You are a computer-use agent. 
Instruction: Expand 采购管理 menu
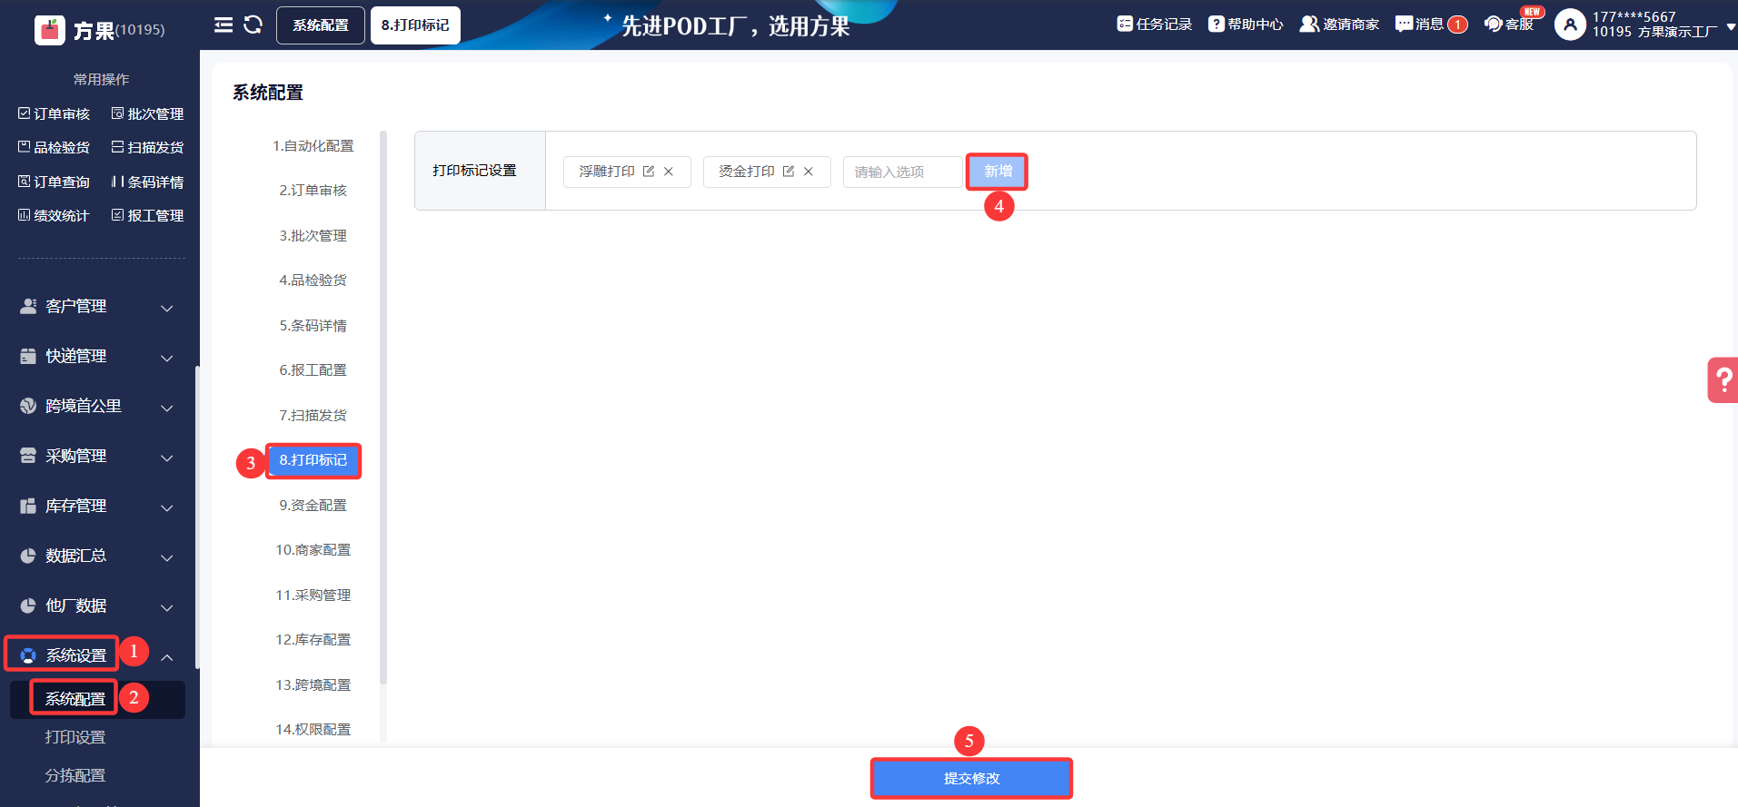tap(97, 457)
